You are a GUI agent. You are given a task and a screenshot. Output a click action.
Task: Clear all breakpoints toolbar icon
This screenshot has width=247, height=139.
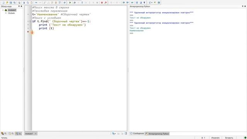[x=105, y=3]
